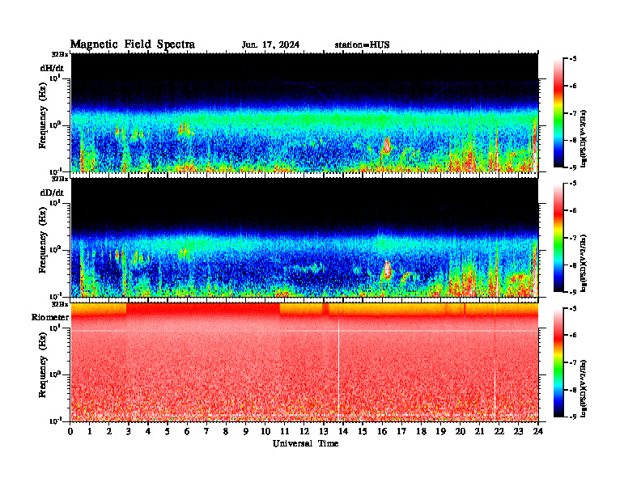Click the "Magnetic Field Spectra" title
641x495 pixels.
coord(133,44)
